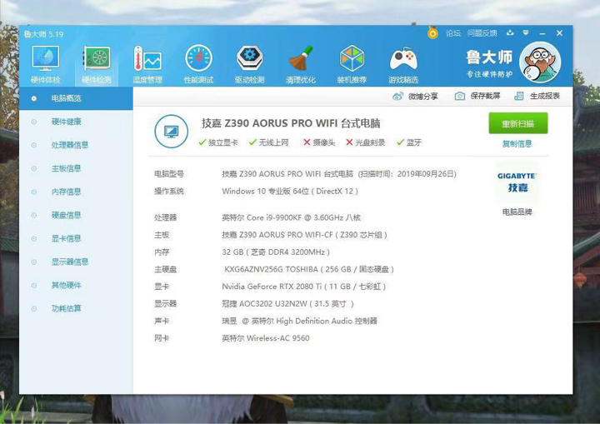
Task: Click the 摄像头 unavailable feature
Action: pyautogui.click(x=319, y=142)
